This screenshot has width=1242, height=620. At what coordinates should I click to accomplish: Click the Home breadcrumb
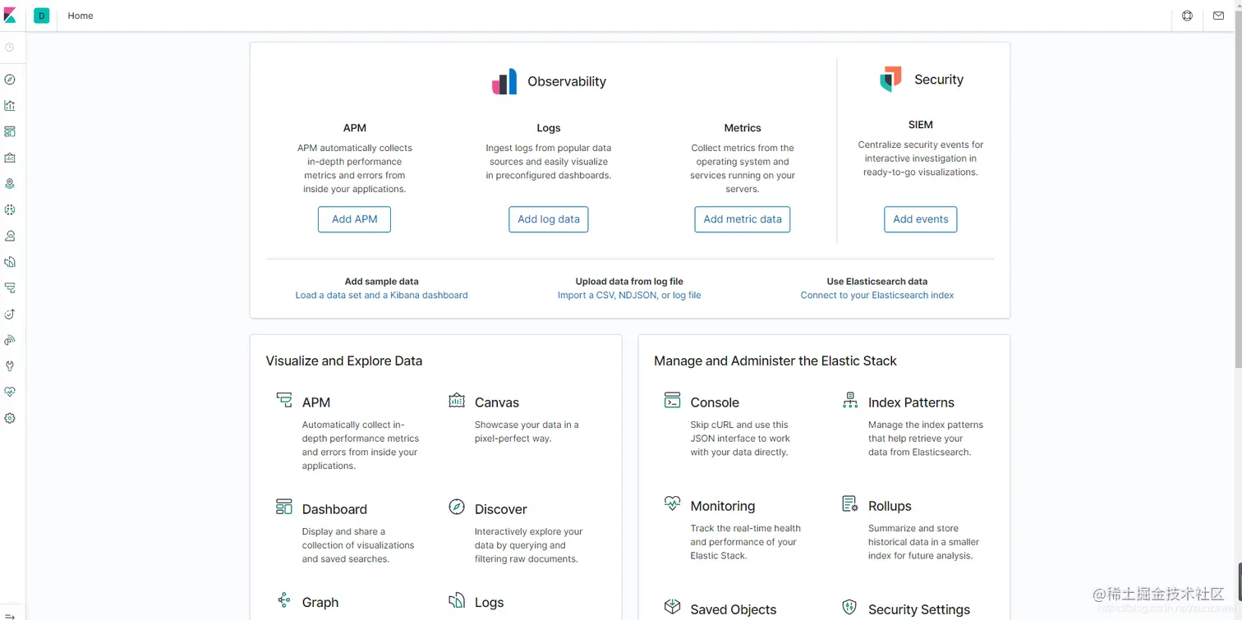click(80, 16)
